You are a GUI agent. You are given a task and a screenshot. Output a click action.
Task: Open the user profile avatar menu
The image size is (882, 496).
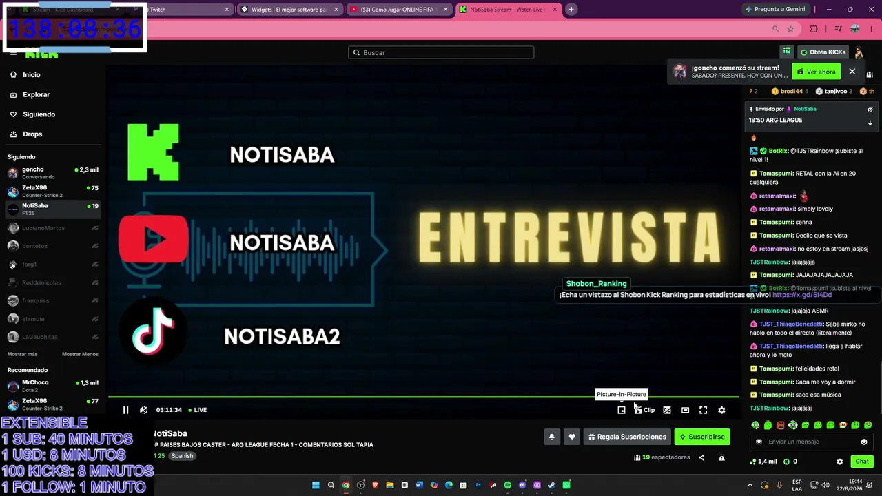(x=859, y=52)
